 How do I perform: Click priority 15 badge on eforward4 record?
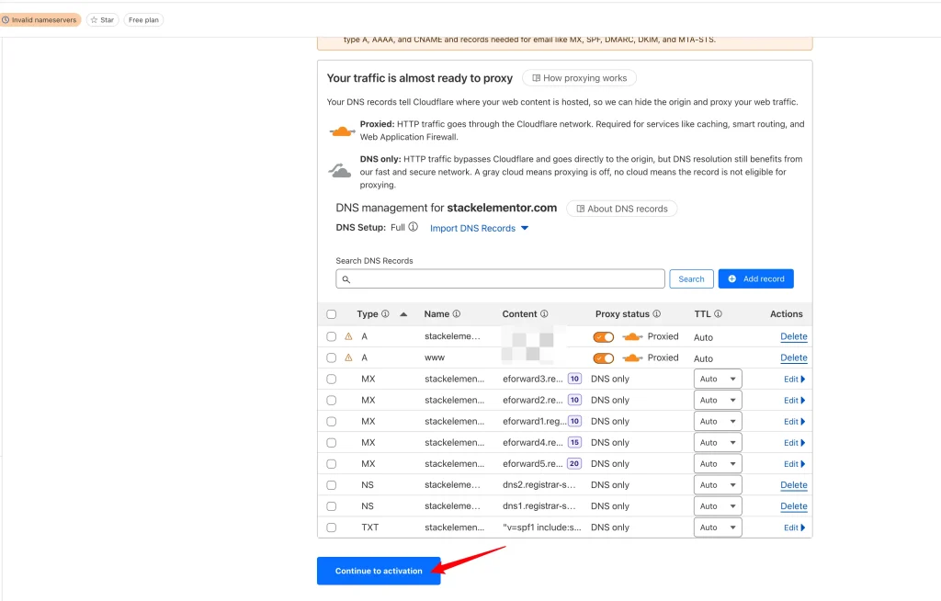pyautogui.click(x=574, y=443)
